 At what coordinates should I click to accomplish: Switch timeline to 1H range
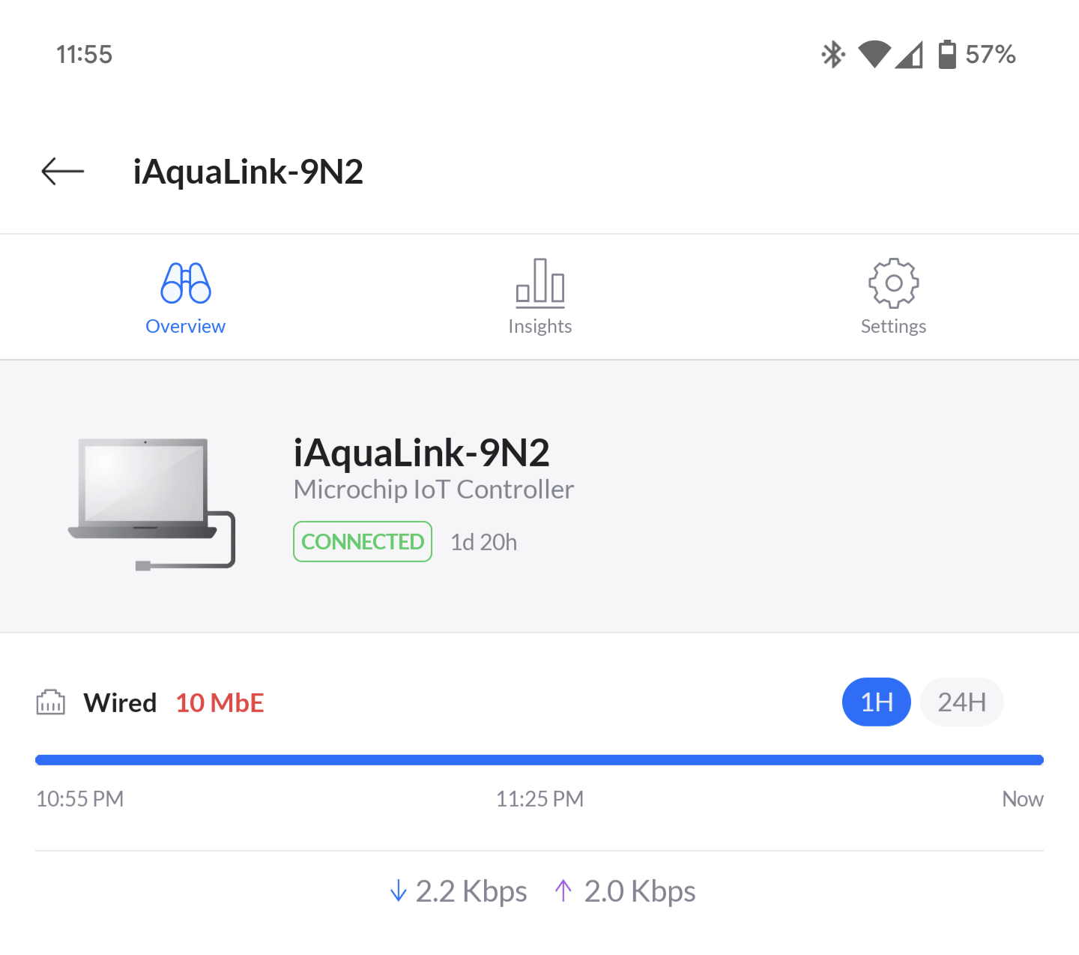click(x=877, y=702)
